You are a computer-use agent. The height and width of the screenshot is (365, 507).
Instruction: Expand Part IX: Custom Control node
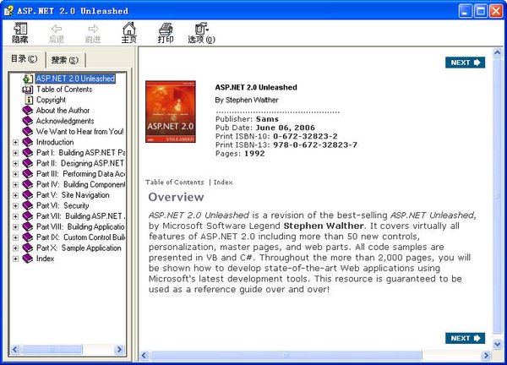pyautogui.click(x=15, y=237)
